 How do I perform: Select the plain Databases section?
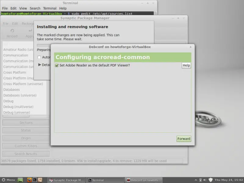[12, 90]
